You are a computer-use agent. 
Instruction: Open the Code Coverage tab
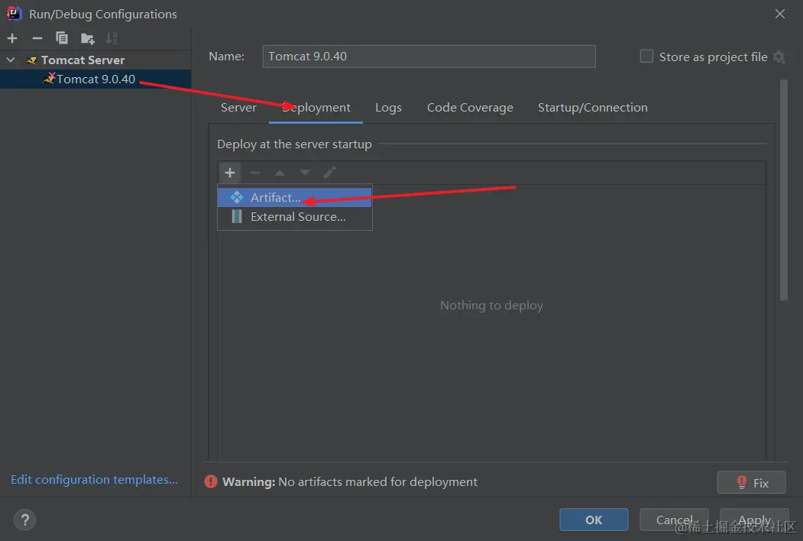coord(470,108)
